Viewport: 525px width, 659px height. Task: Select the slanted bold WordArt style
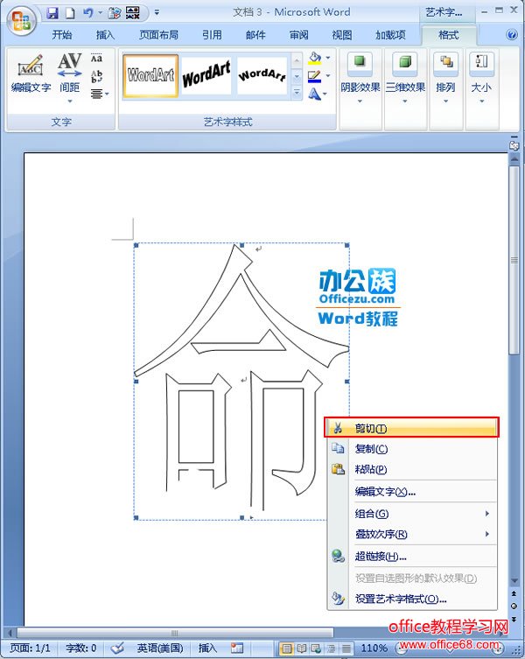(206, 75)
